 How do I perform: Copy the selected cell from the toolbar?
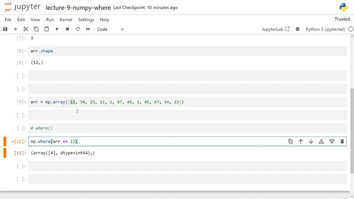pyautogui.click(x=36, y=29)
